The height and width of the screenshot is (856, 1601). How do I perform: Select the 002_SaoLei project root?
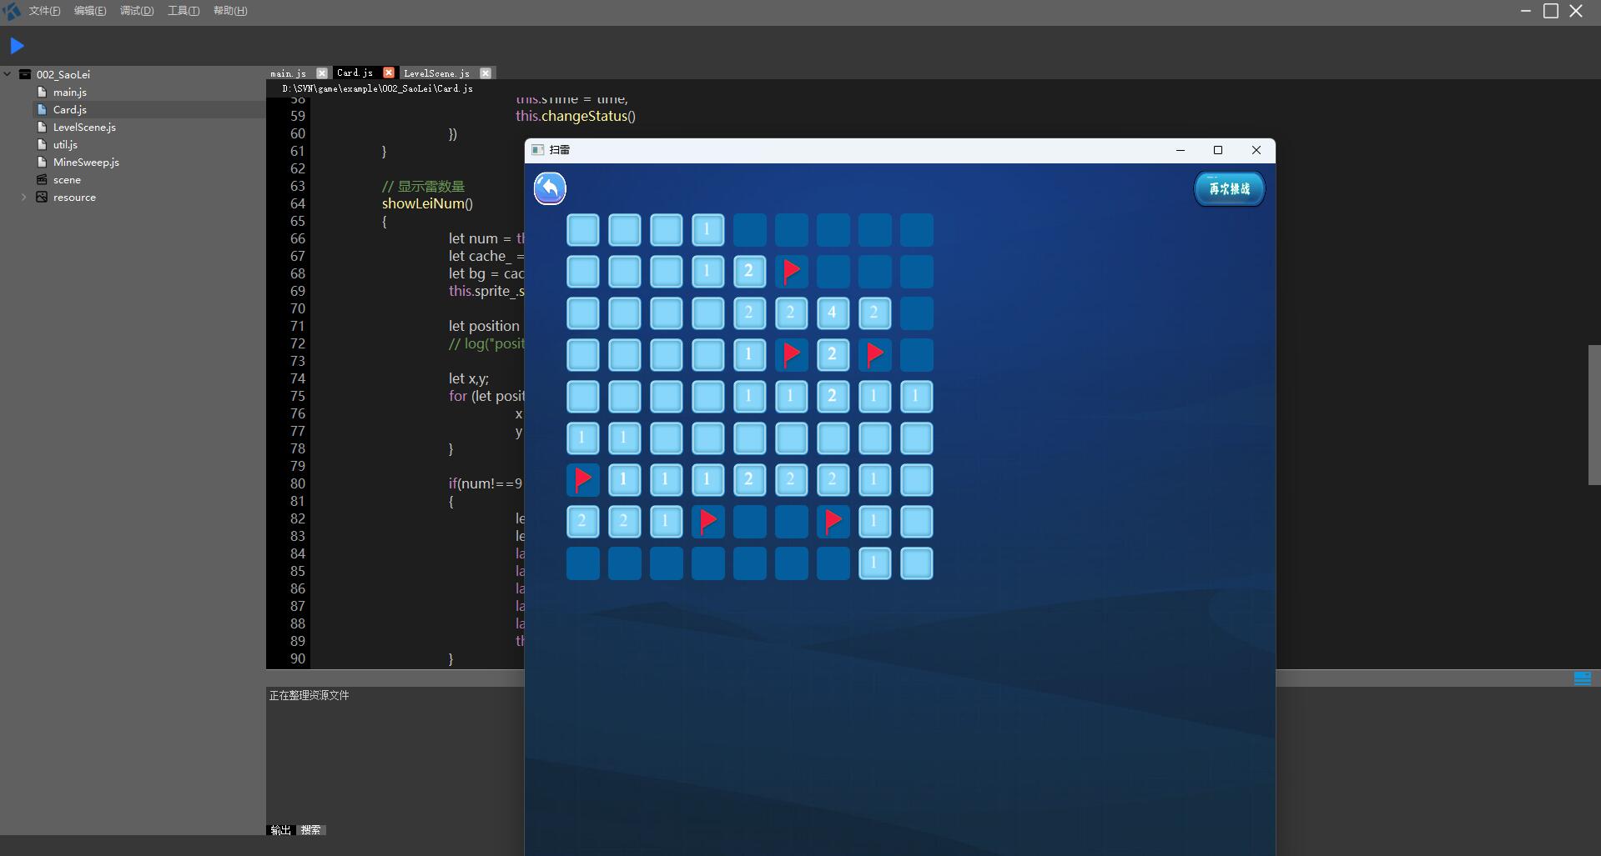(x=63, y=74)
